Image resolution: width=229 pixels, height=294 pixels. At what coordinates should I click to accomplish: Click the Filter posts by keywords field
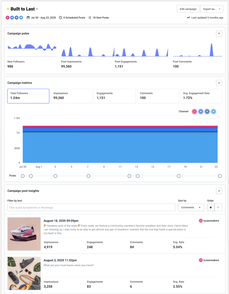91,207
